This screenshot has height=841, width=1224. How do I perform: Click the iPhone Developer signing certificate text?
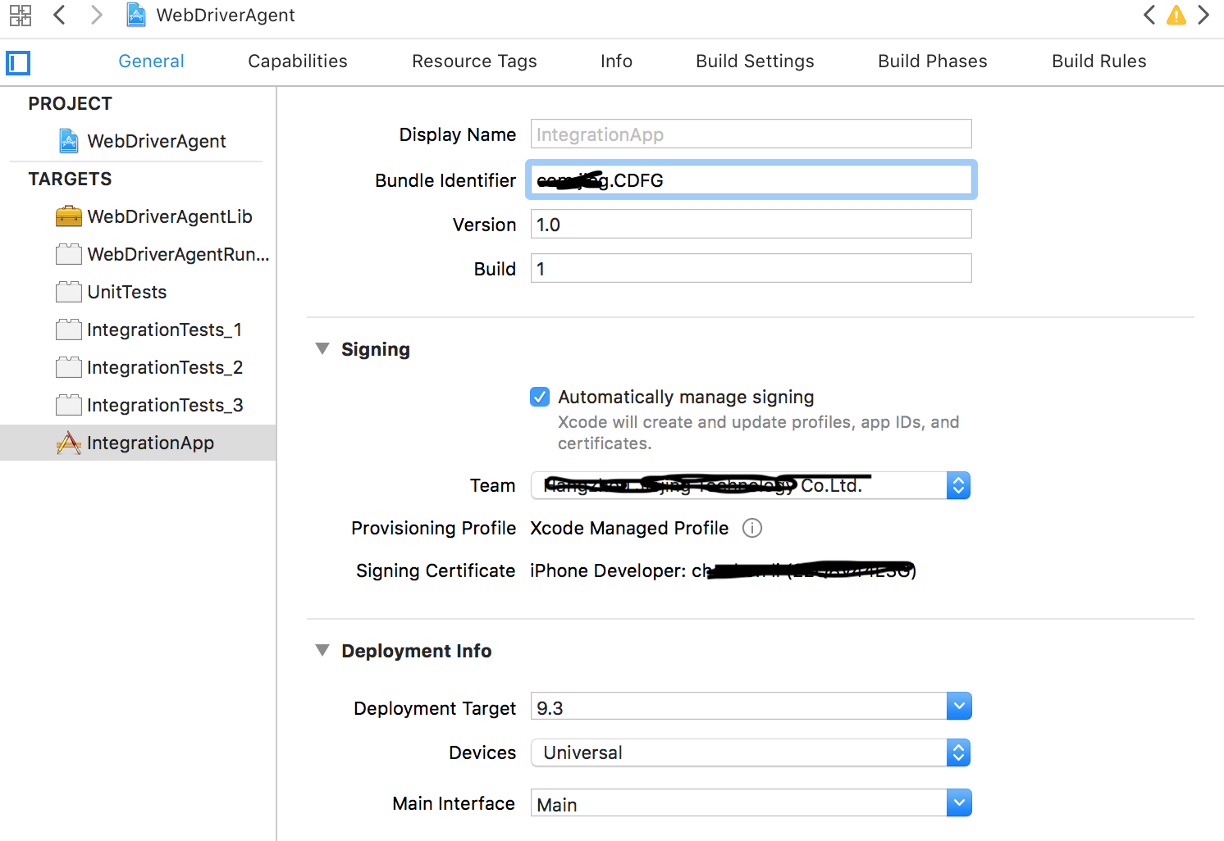723,571
